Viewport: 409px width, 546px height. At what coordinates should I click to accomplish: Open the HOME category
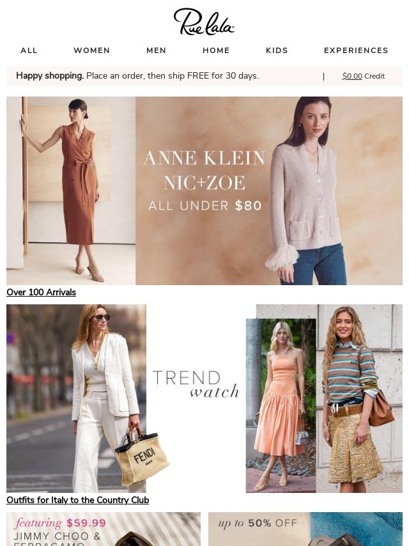point(216,51)
